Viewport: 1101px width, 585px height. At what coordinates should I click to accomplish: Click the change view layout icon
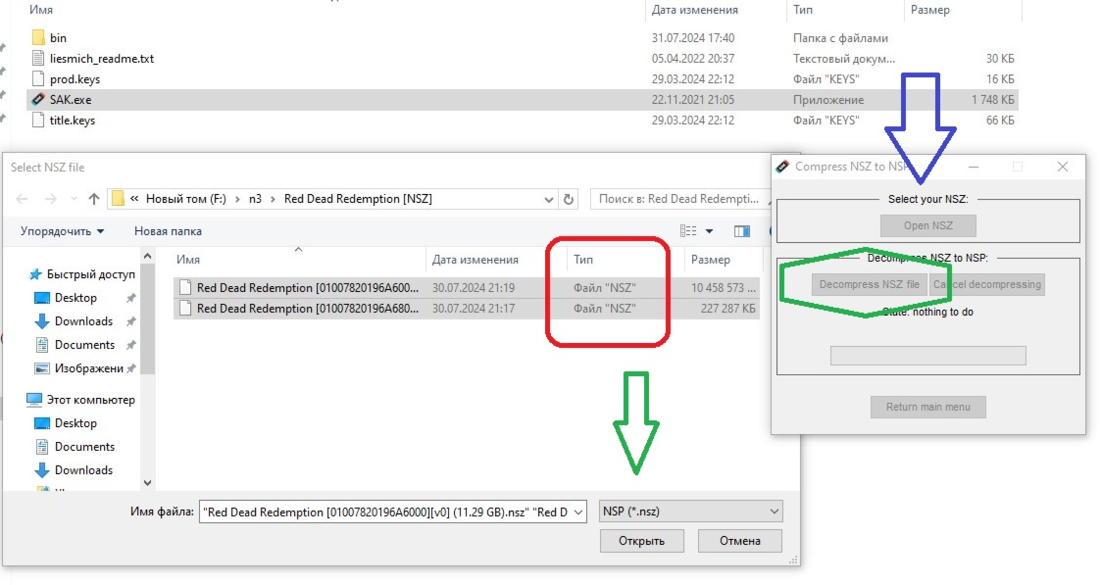(688, 231)
